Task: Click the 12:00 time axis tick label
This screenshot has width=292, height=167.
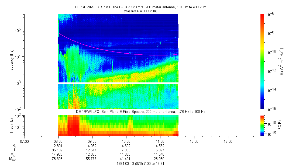Action: point(194,141)
